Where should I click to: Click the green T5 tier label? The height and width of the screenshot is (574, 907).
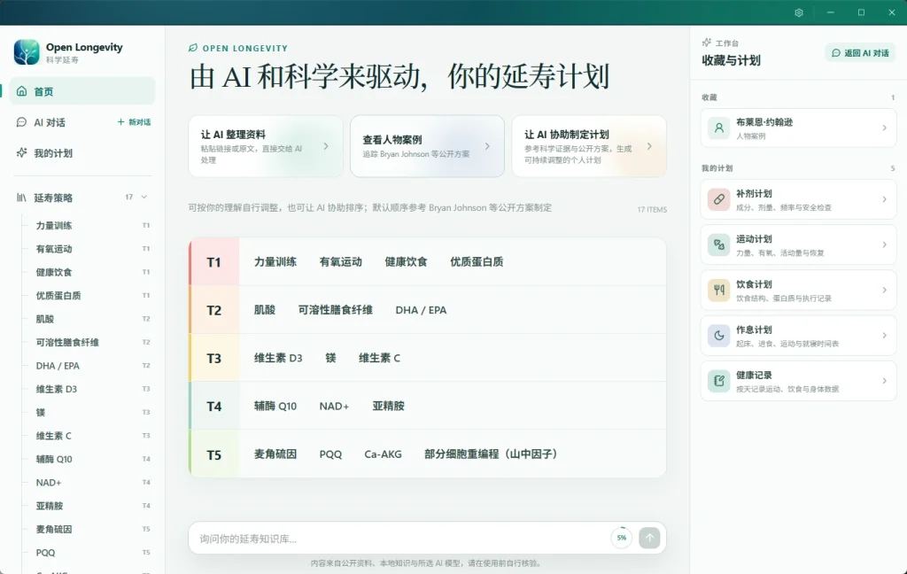pyautogui.click(x=214, y=454)
